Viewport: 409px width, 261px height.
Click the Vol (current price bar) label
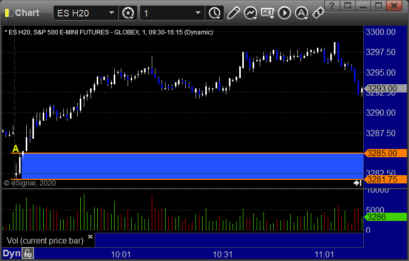coord(45,240)
